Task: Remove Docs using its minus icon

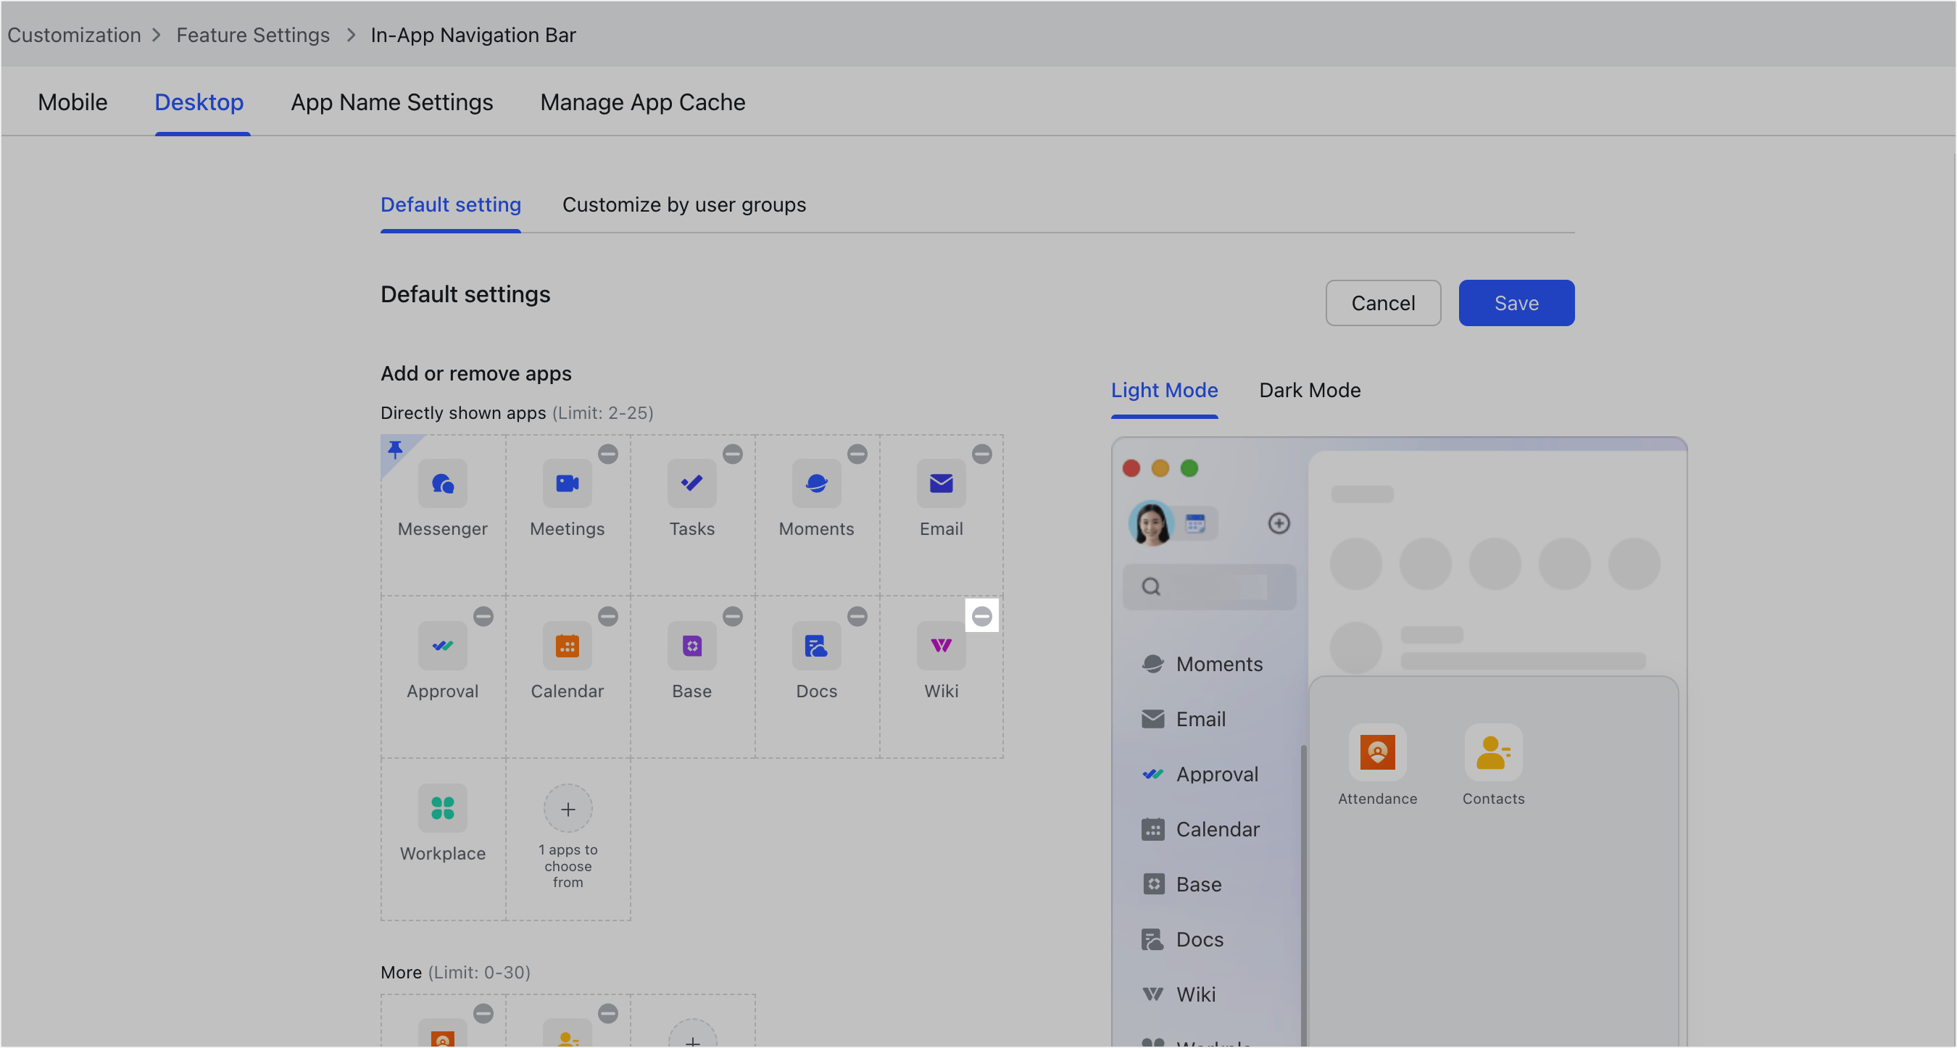Action: (857, 616)
